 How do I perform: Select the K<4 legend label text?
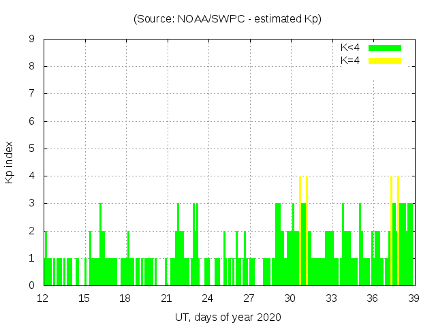[x=350, y=48]
